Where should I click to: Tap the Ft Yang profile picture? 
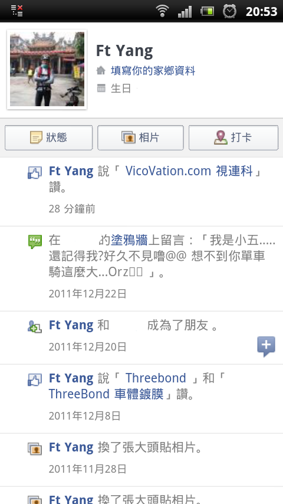(x=47, y=69)
